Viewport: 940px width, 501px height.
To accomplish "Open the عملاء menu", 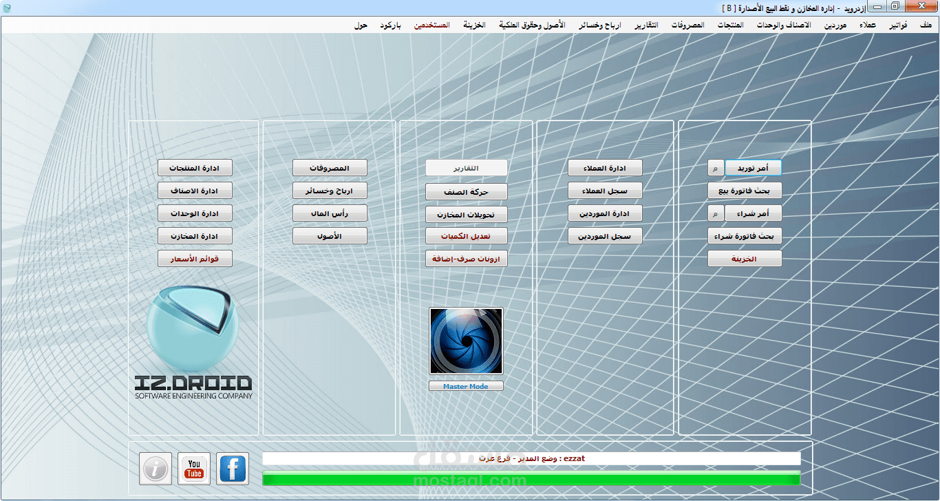I will point(868,25).
